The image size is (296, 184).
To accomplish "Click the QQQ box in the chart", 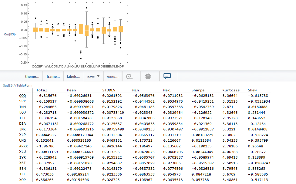I will click(35, 30).
